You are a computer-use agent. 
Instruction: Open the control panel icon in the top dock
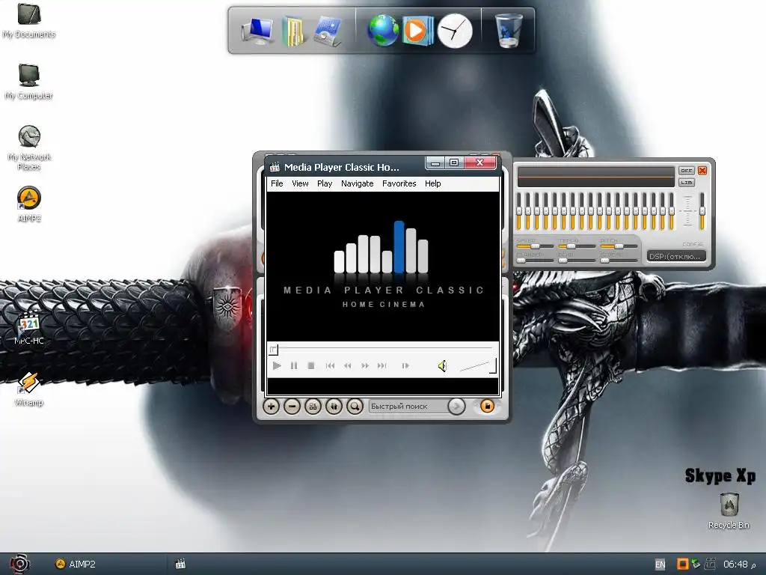[328, 31]
